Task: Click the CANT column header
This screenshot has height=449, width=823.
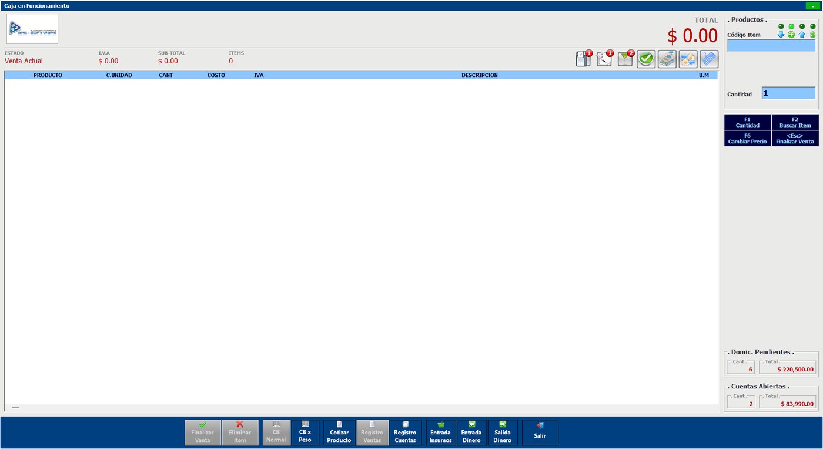Action: click(x=166, y=75)
